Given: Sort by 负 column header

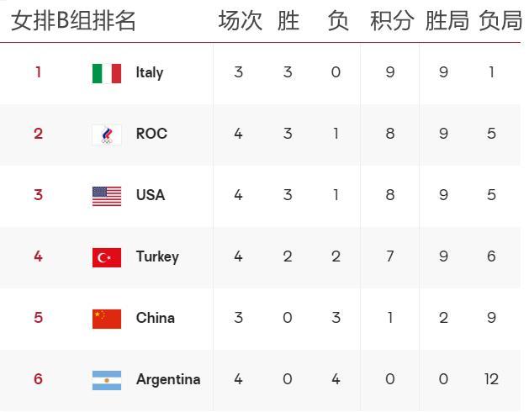Looking at the screenshot, I should [337, 21].
